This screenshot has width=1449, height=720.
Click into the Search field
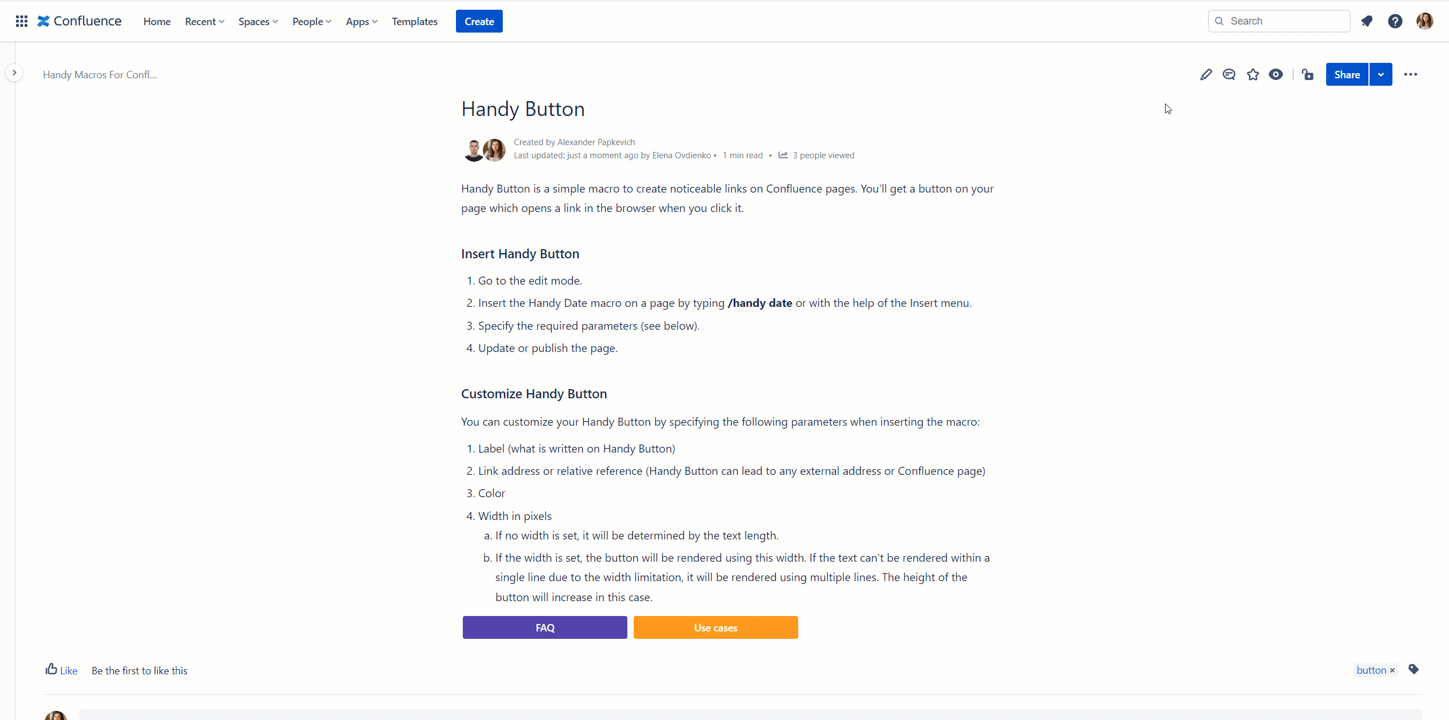point(1279,21)
